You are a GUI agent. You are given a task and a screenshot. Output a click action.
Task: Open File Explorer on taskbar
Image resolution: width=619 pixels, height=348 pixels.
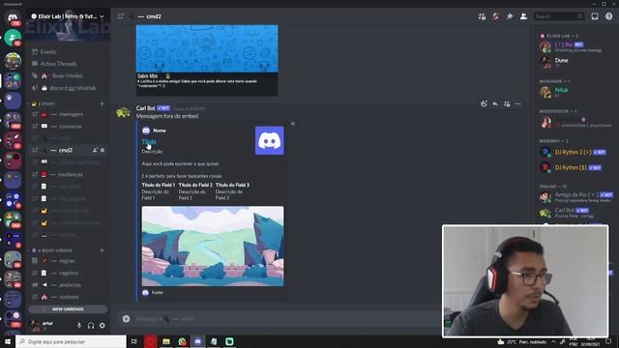tap(166, 341)
